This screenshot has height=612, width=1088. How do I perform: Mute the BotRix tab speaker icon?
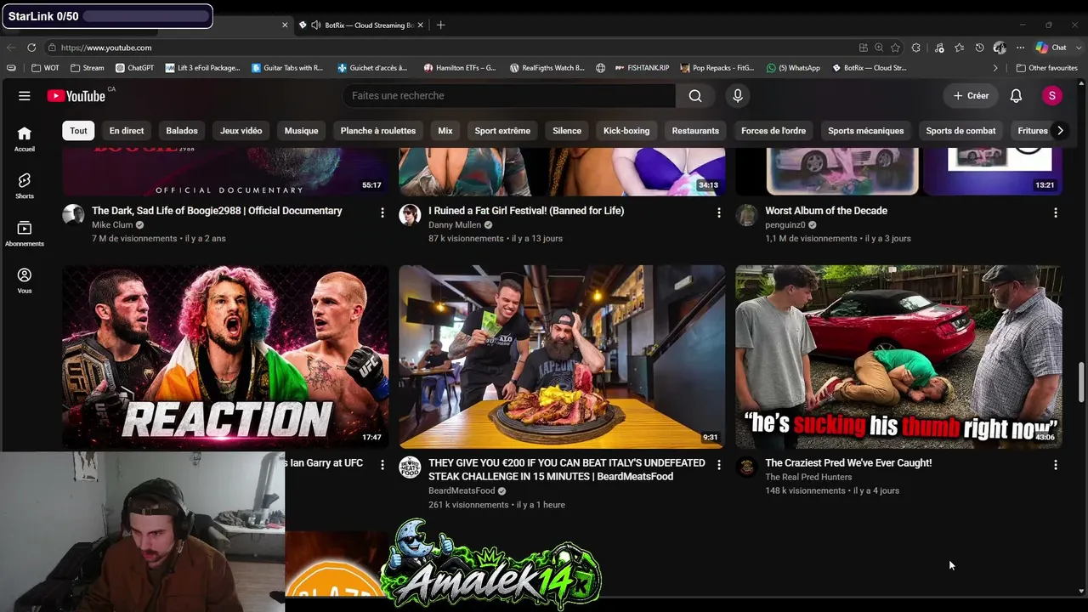(x=315, y=25)
